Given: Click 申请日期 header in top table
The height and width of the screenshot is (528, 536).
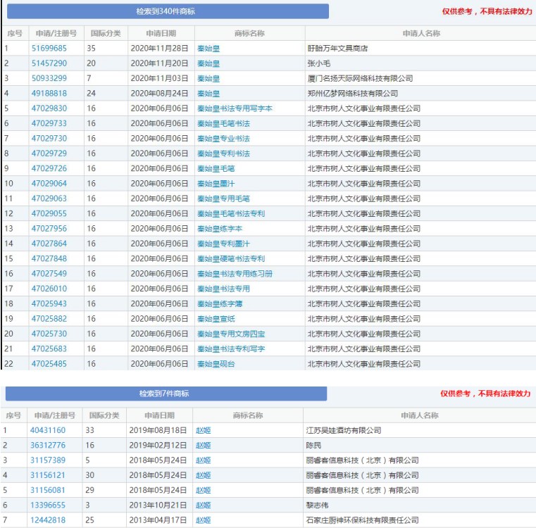Looking at the screenshot, I should coord(161,34).
